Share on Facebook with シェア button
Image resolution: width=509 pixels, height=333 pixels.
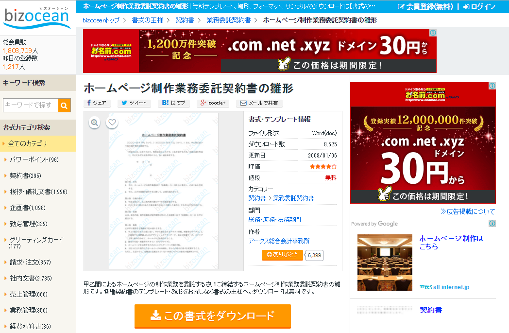[97, 103]
